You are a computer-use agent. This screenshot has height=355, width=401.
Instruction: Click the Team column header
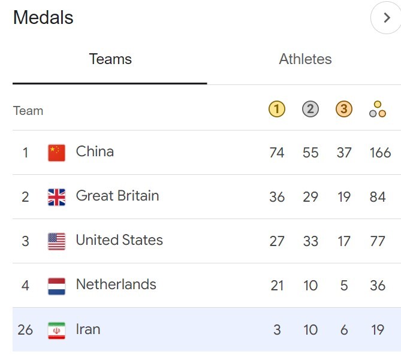(x=28, y=111)
